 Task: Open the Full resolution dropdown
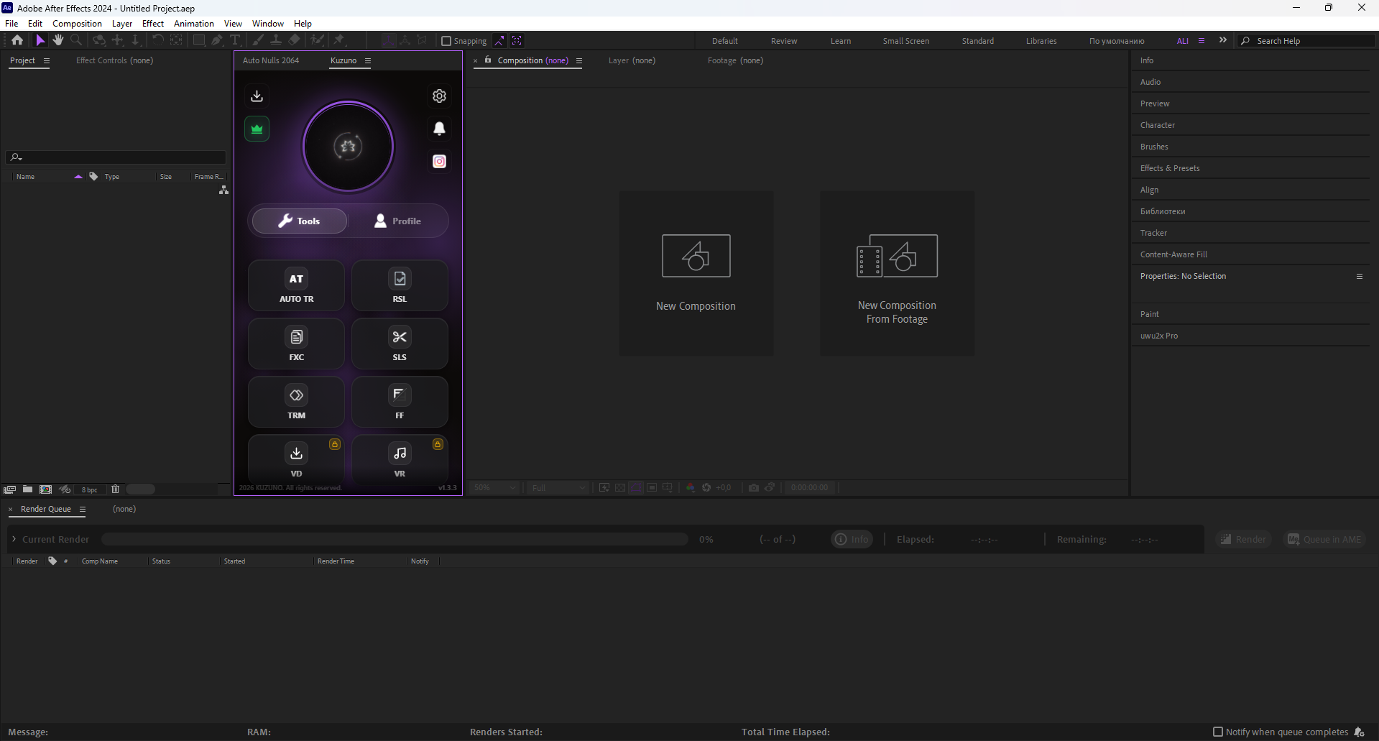pyautogui.click(x=558, y=487)
